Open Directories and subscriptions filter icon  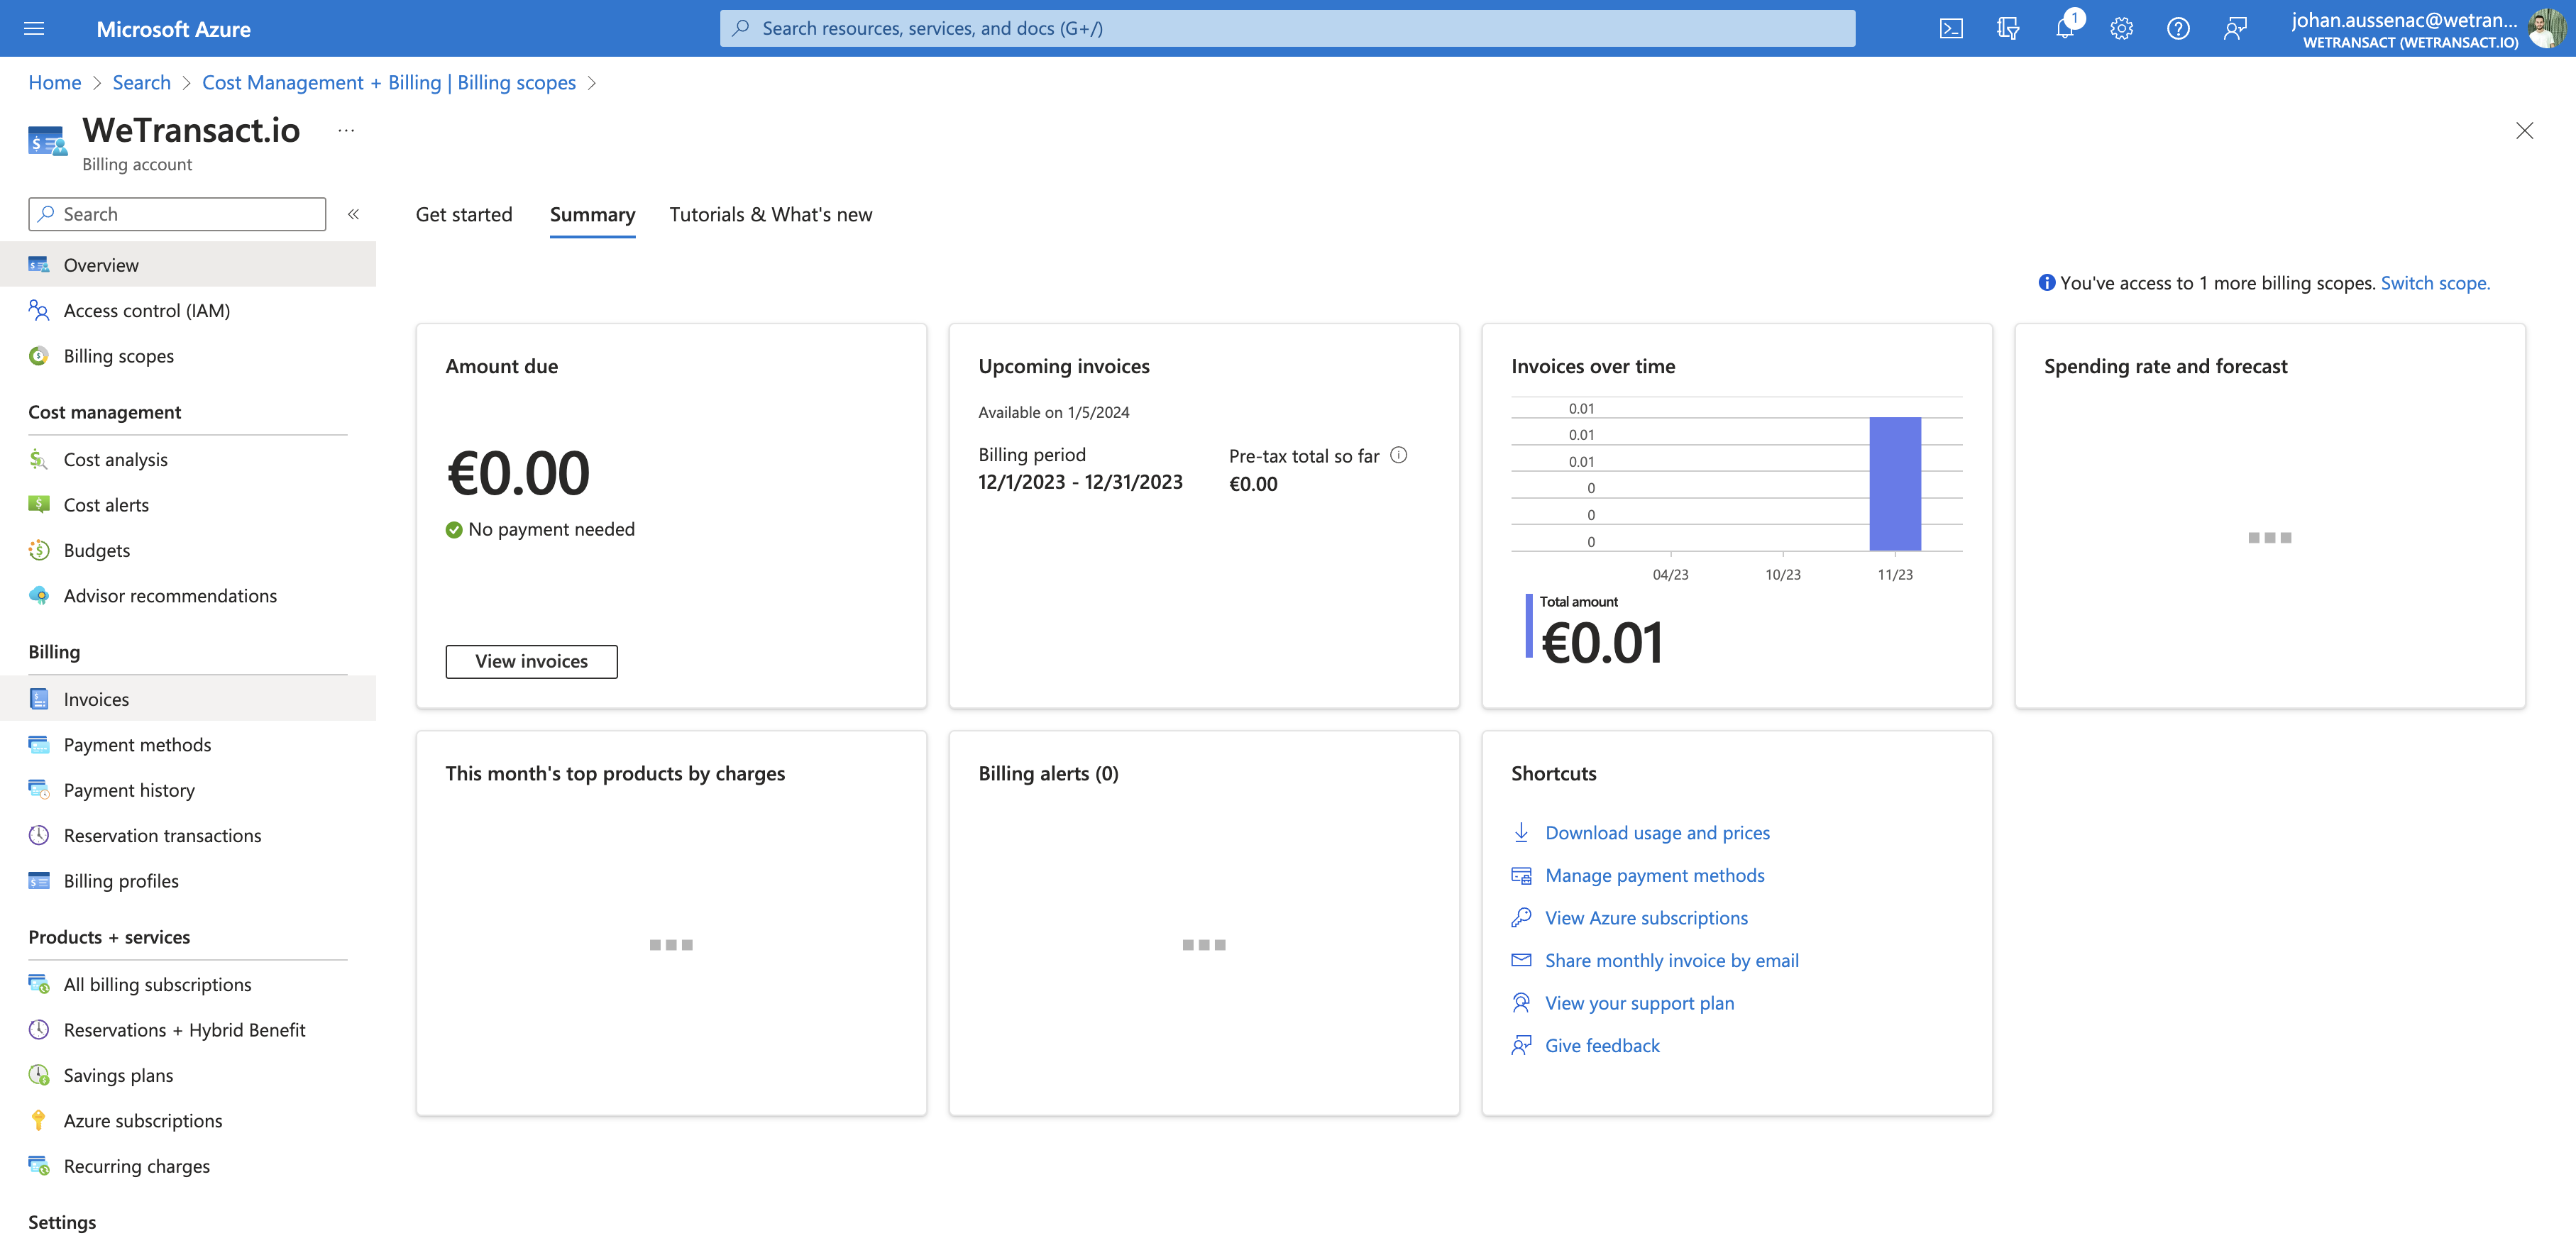point(2008,28)
